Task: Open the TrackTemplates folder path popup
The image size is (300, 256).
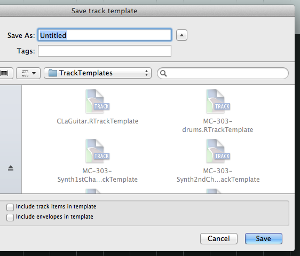Action: 98,73
